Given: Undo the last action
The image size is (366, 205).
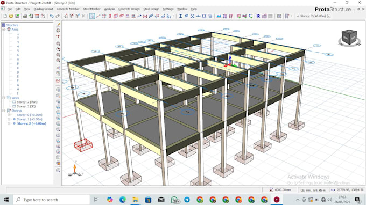Looking at the screenshot, I should coord(52,16).
